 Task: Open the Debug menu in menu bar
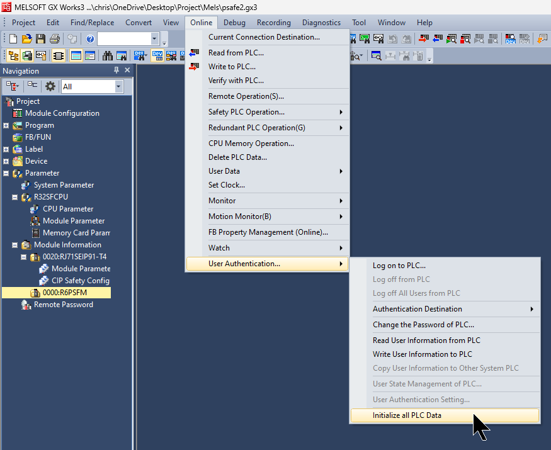click(234, 23)
